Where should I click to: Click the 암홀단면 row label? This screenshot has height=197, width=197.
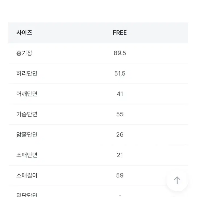[27, 135]
